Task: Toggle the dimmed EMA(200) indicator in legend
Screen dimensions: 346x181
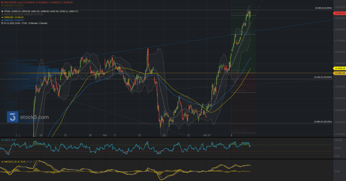Action: click(9, 8)
